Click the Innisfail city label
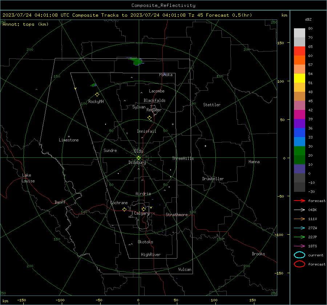 pyautogui.click(x=146, y=131)
